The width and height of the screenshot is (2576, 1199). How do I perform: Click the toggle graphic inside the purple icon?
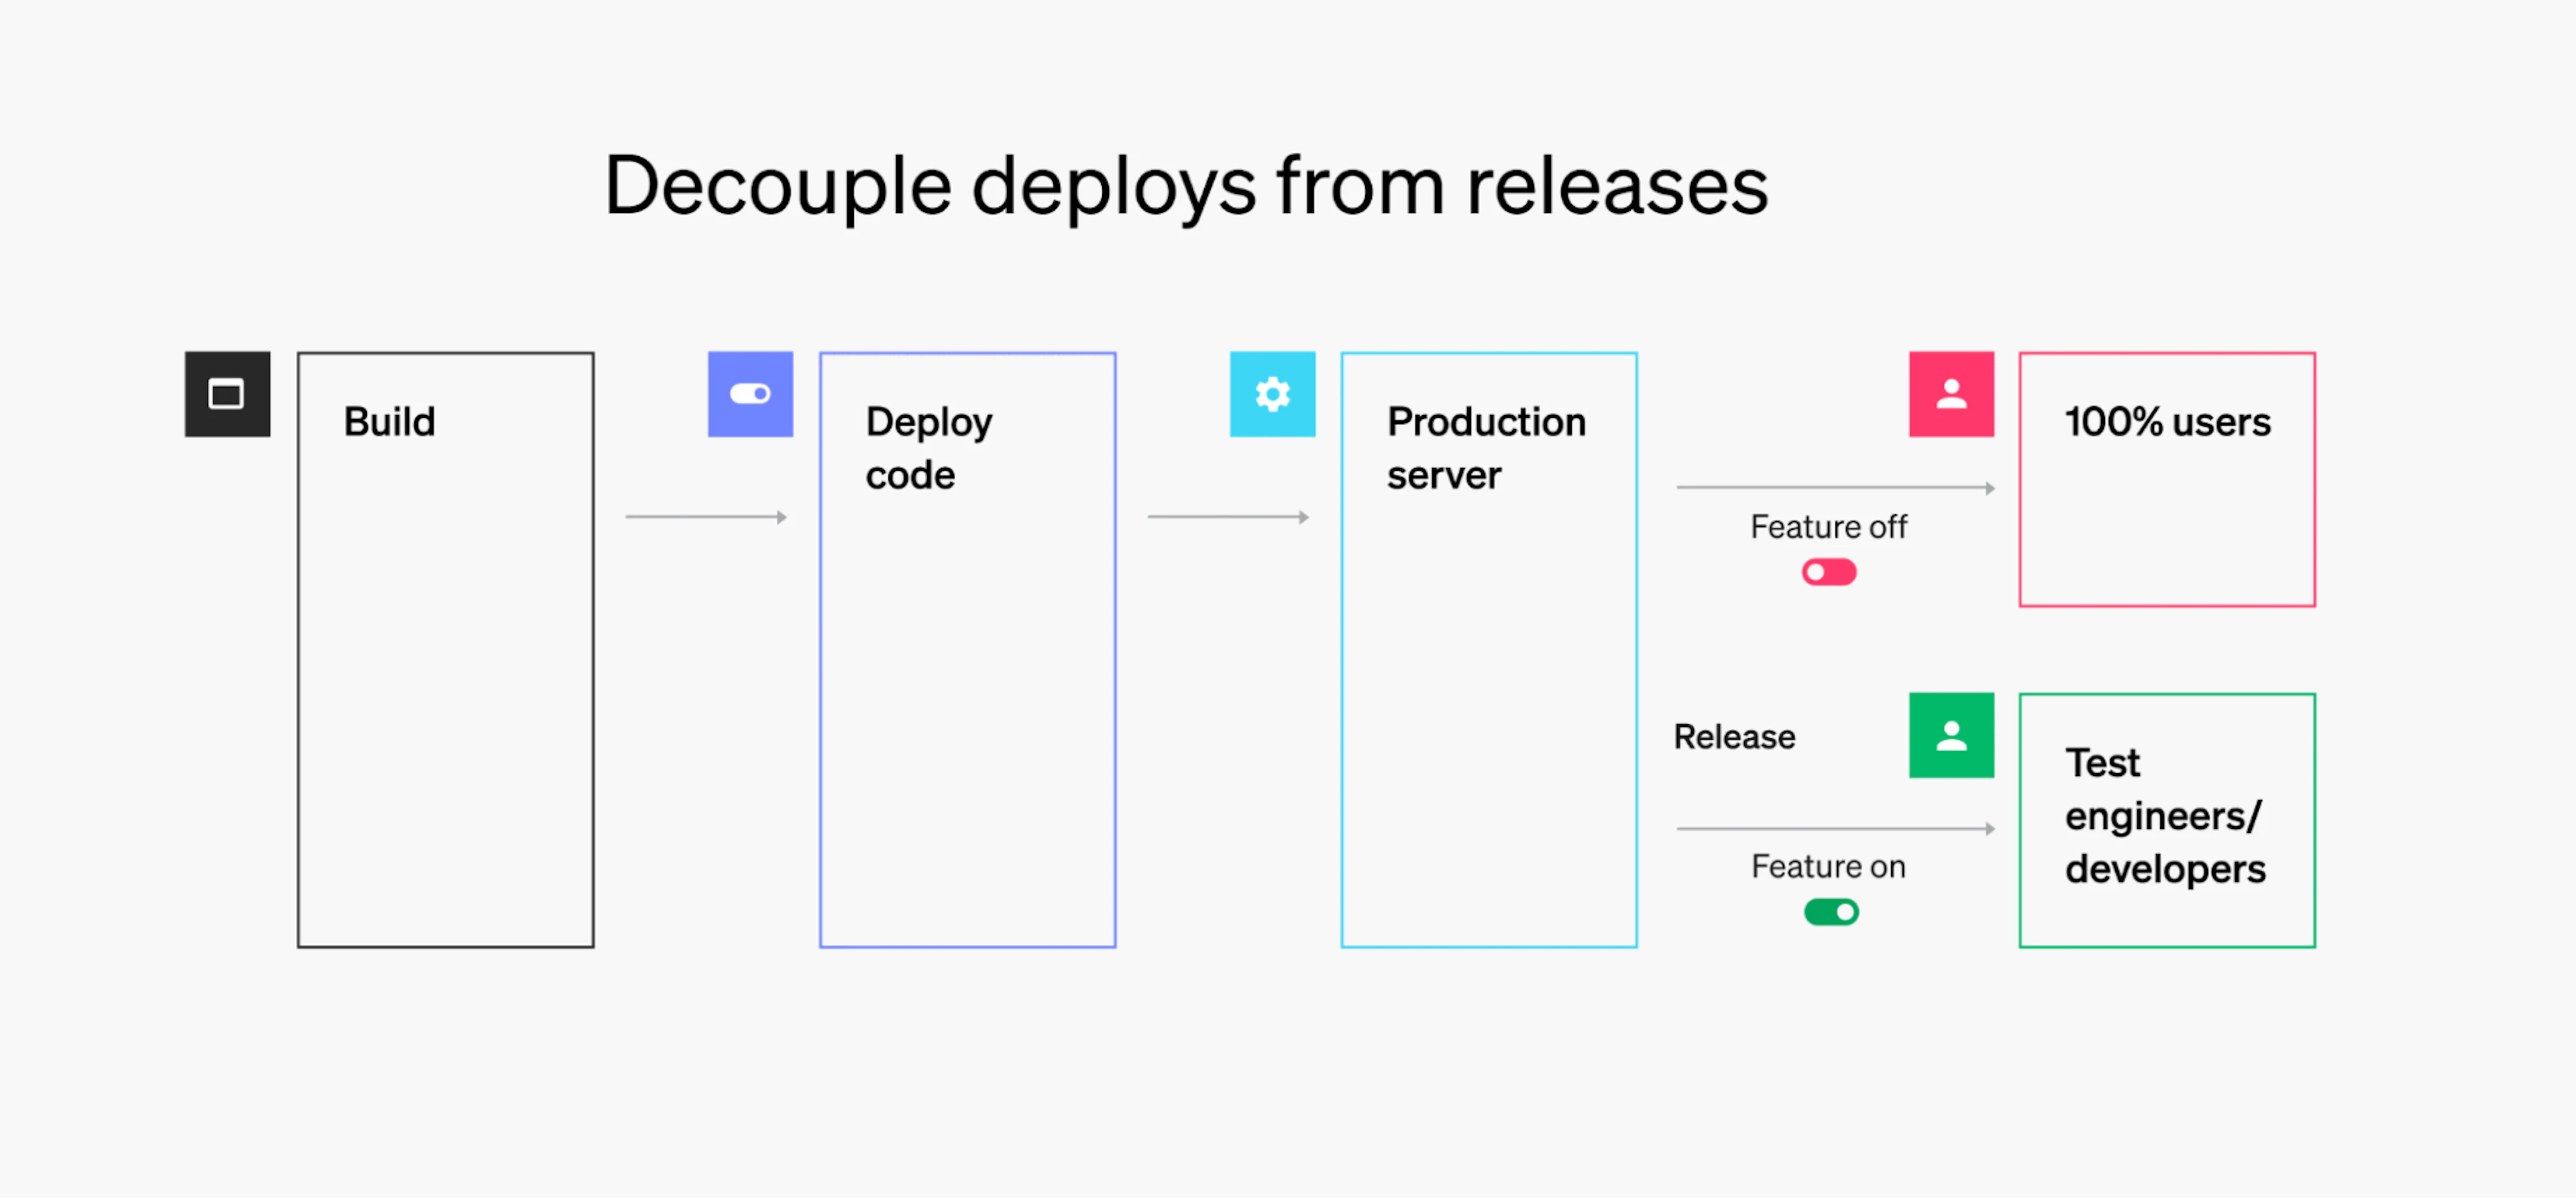(x=750, y=394)
